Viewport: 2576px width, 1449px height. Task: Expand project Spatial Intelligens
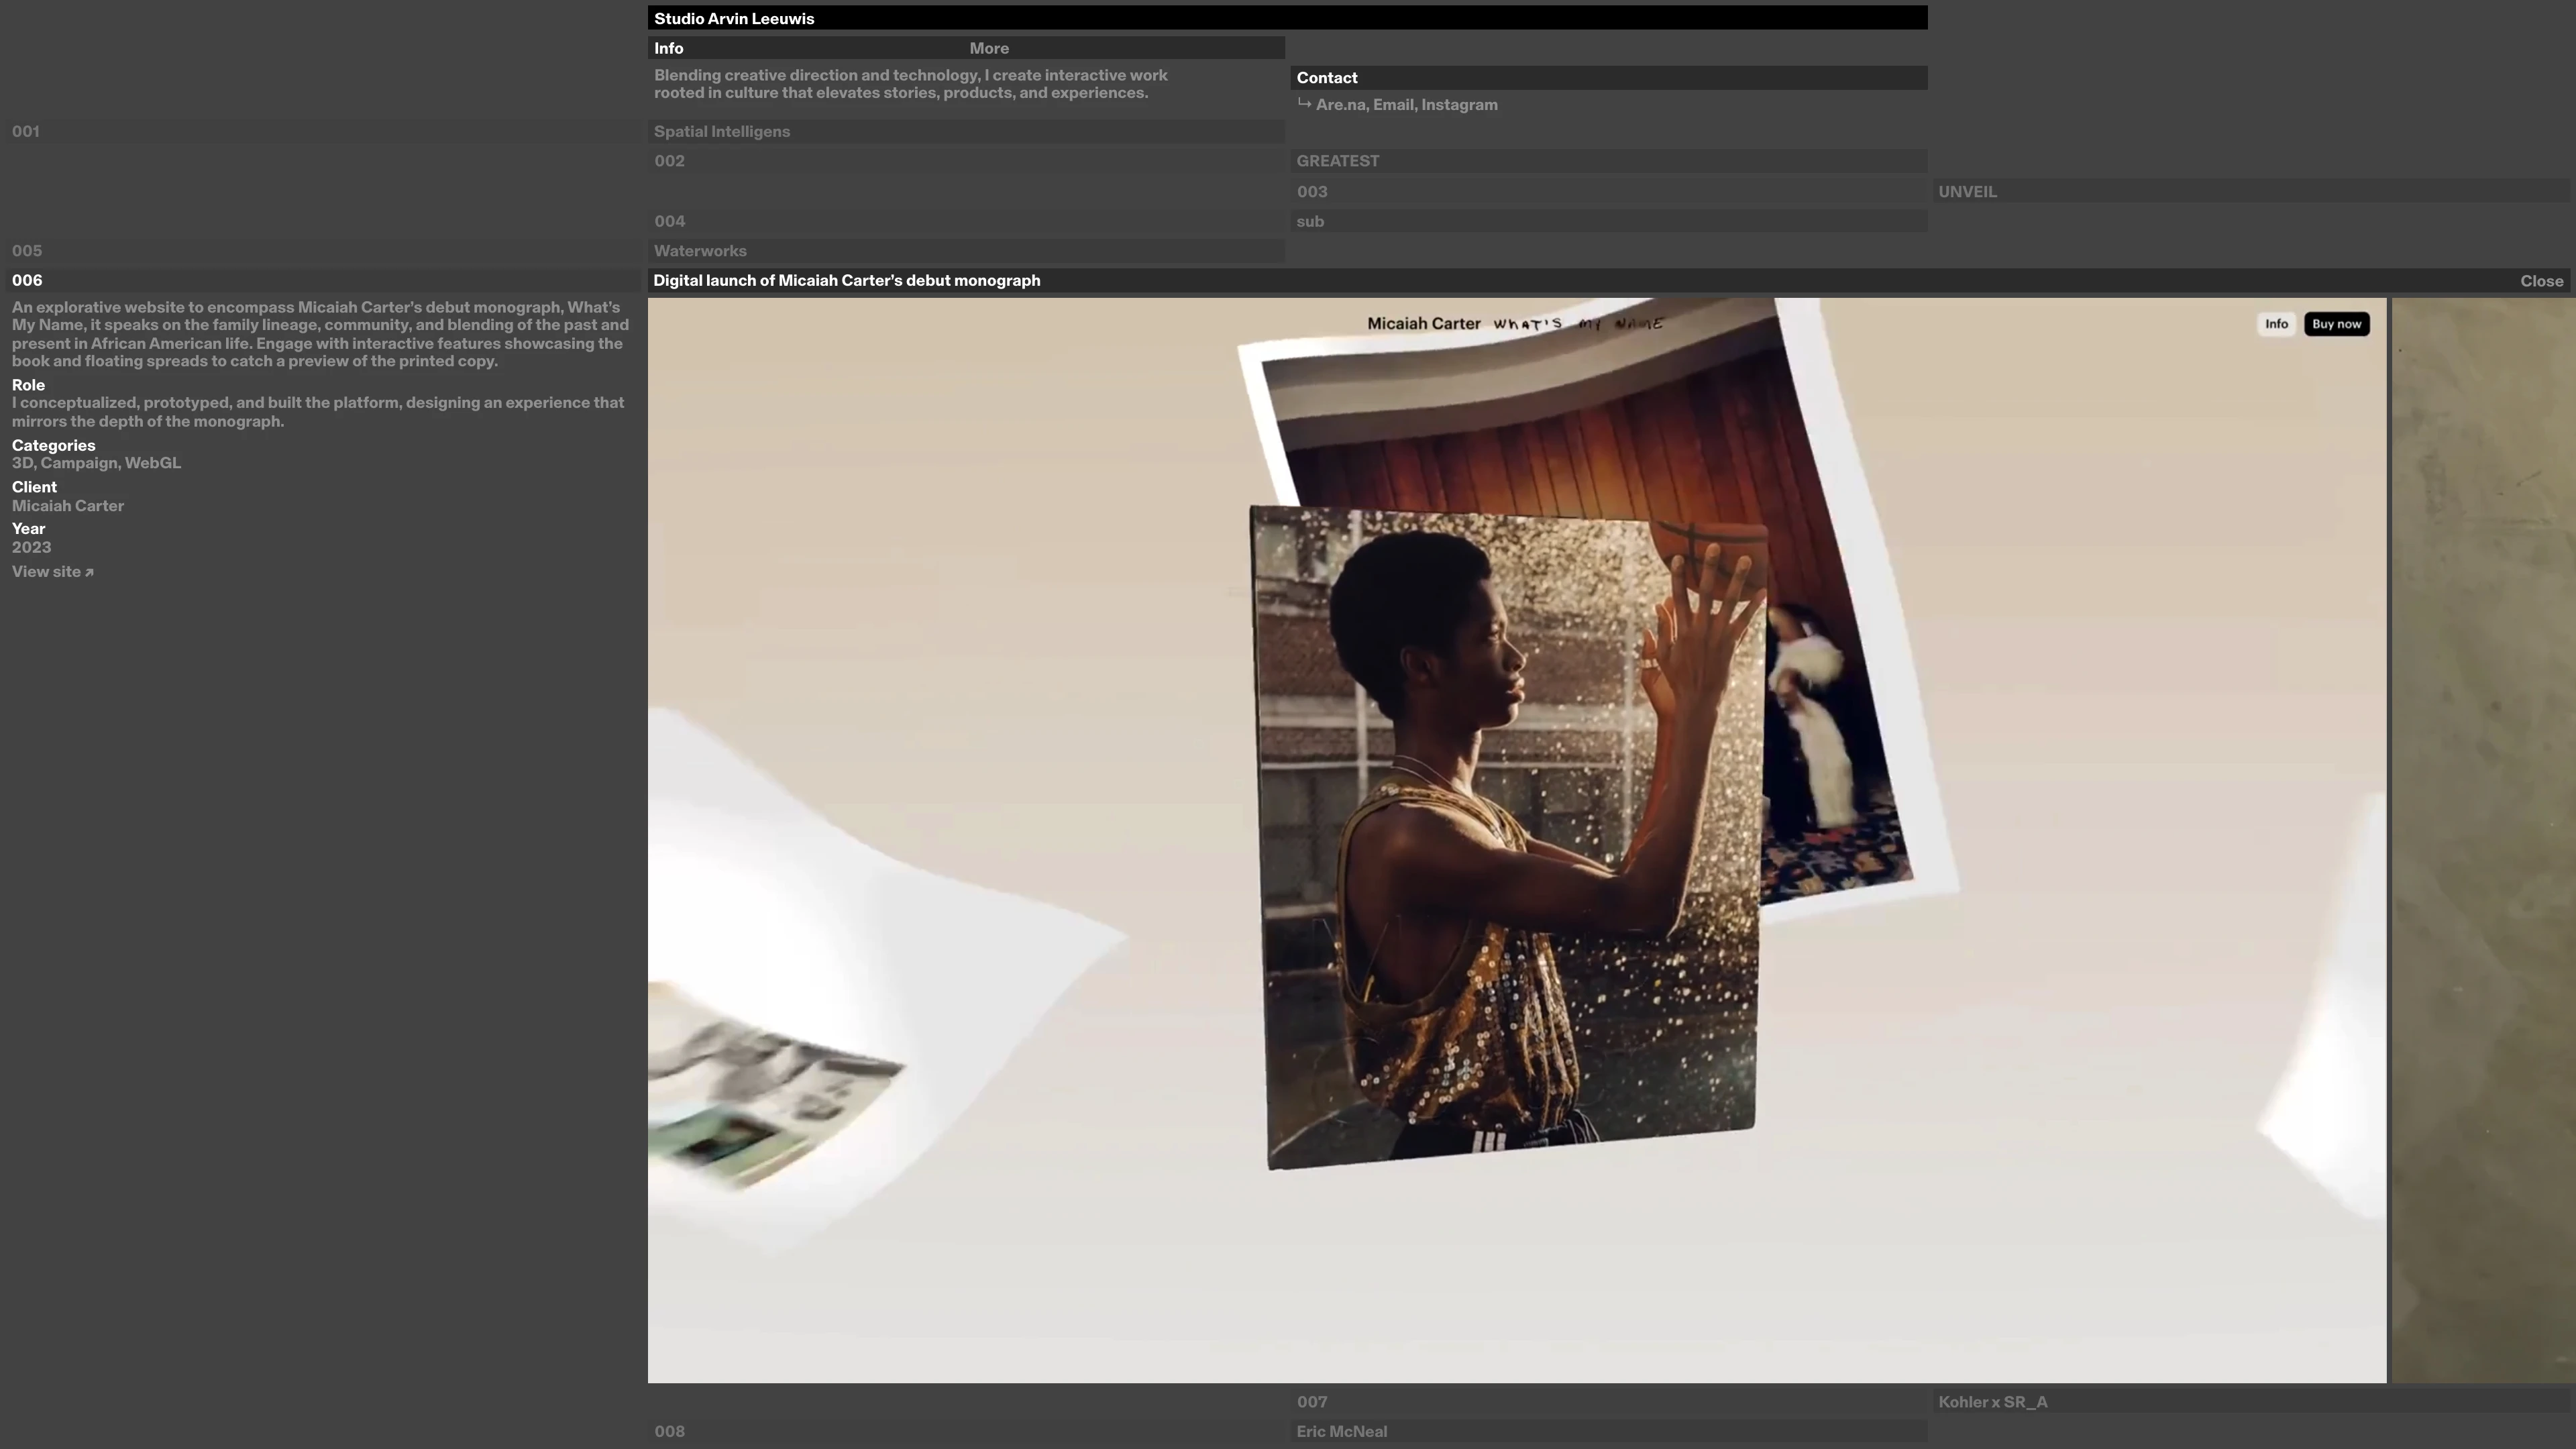click(722, 132)
